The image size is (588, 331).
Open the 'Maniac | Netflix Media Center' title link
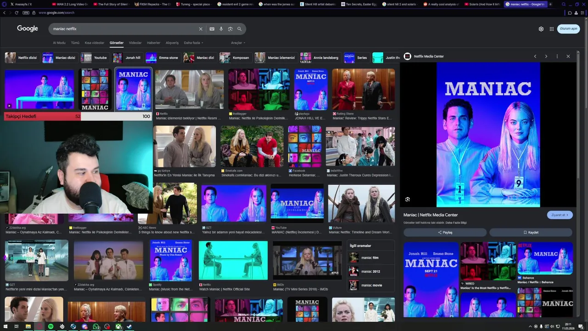point(430,215)
